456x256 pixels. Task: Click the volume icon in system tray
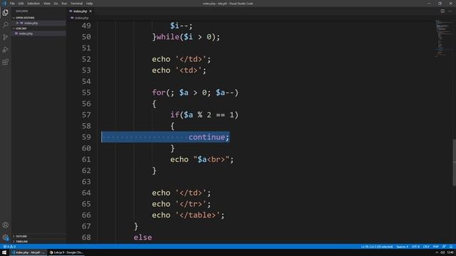tap(442, 252)
